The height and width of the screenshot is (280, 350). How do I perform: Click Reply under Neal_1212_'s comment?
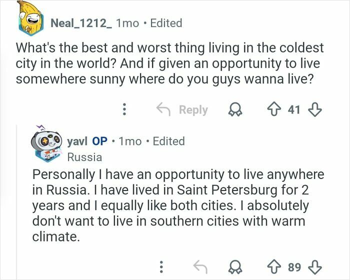tap(183, 109)
